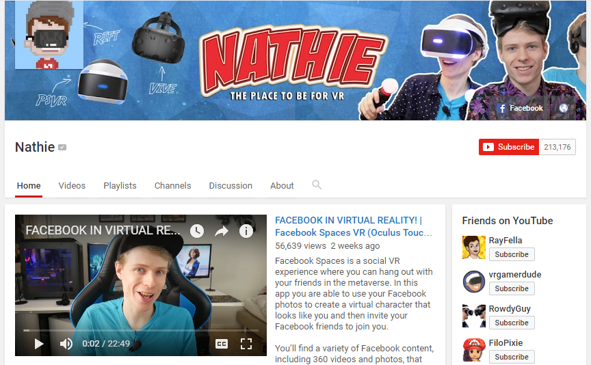Click the channel pixel-art avatar image
Screen dimensions: 591x365
(x=49, y=35)
